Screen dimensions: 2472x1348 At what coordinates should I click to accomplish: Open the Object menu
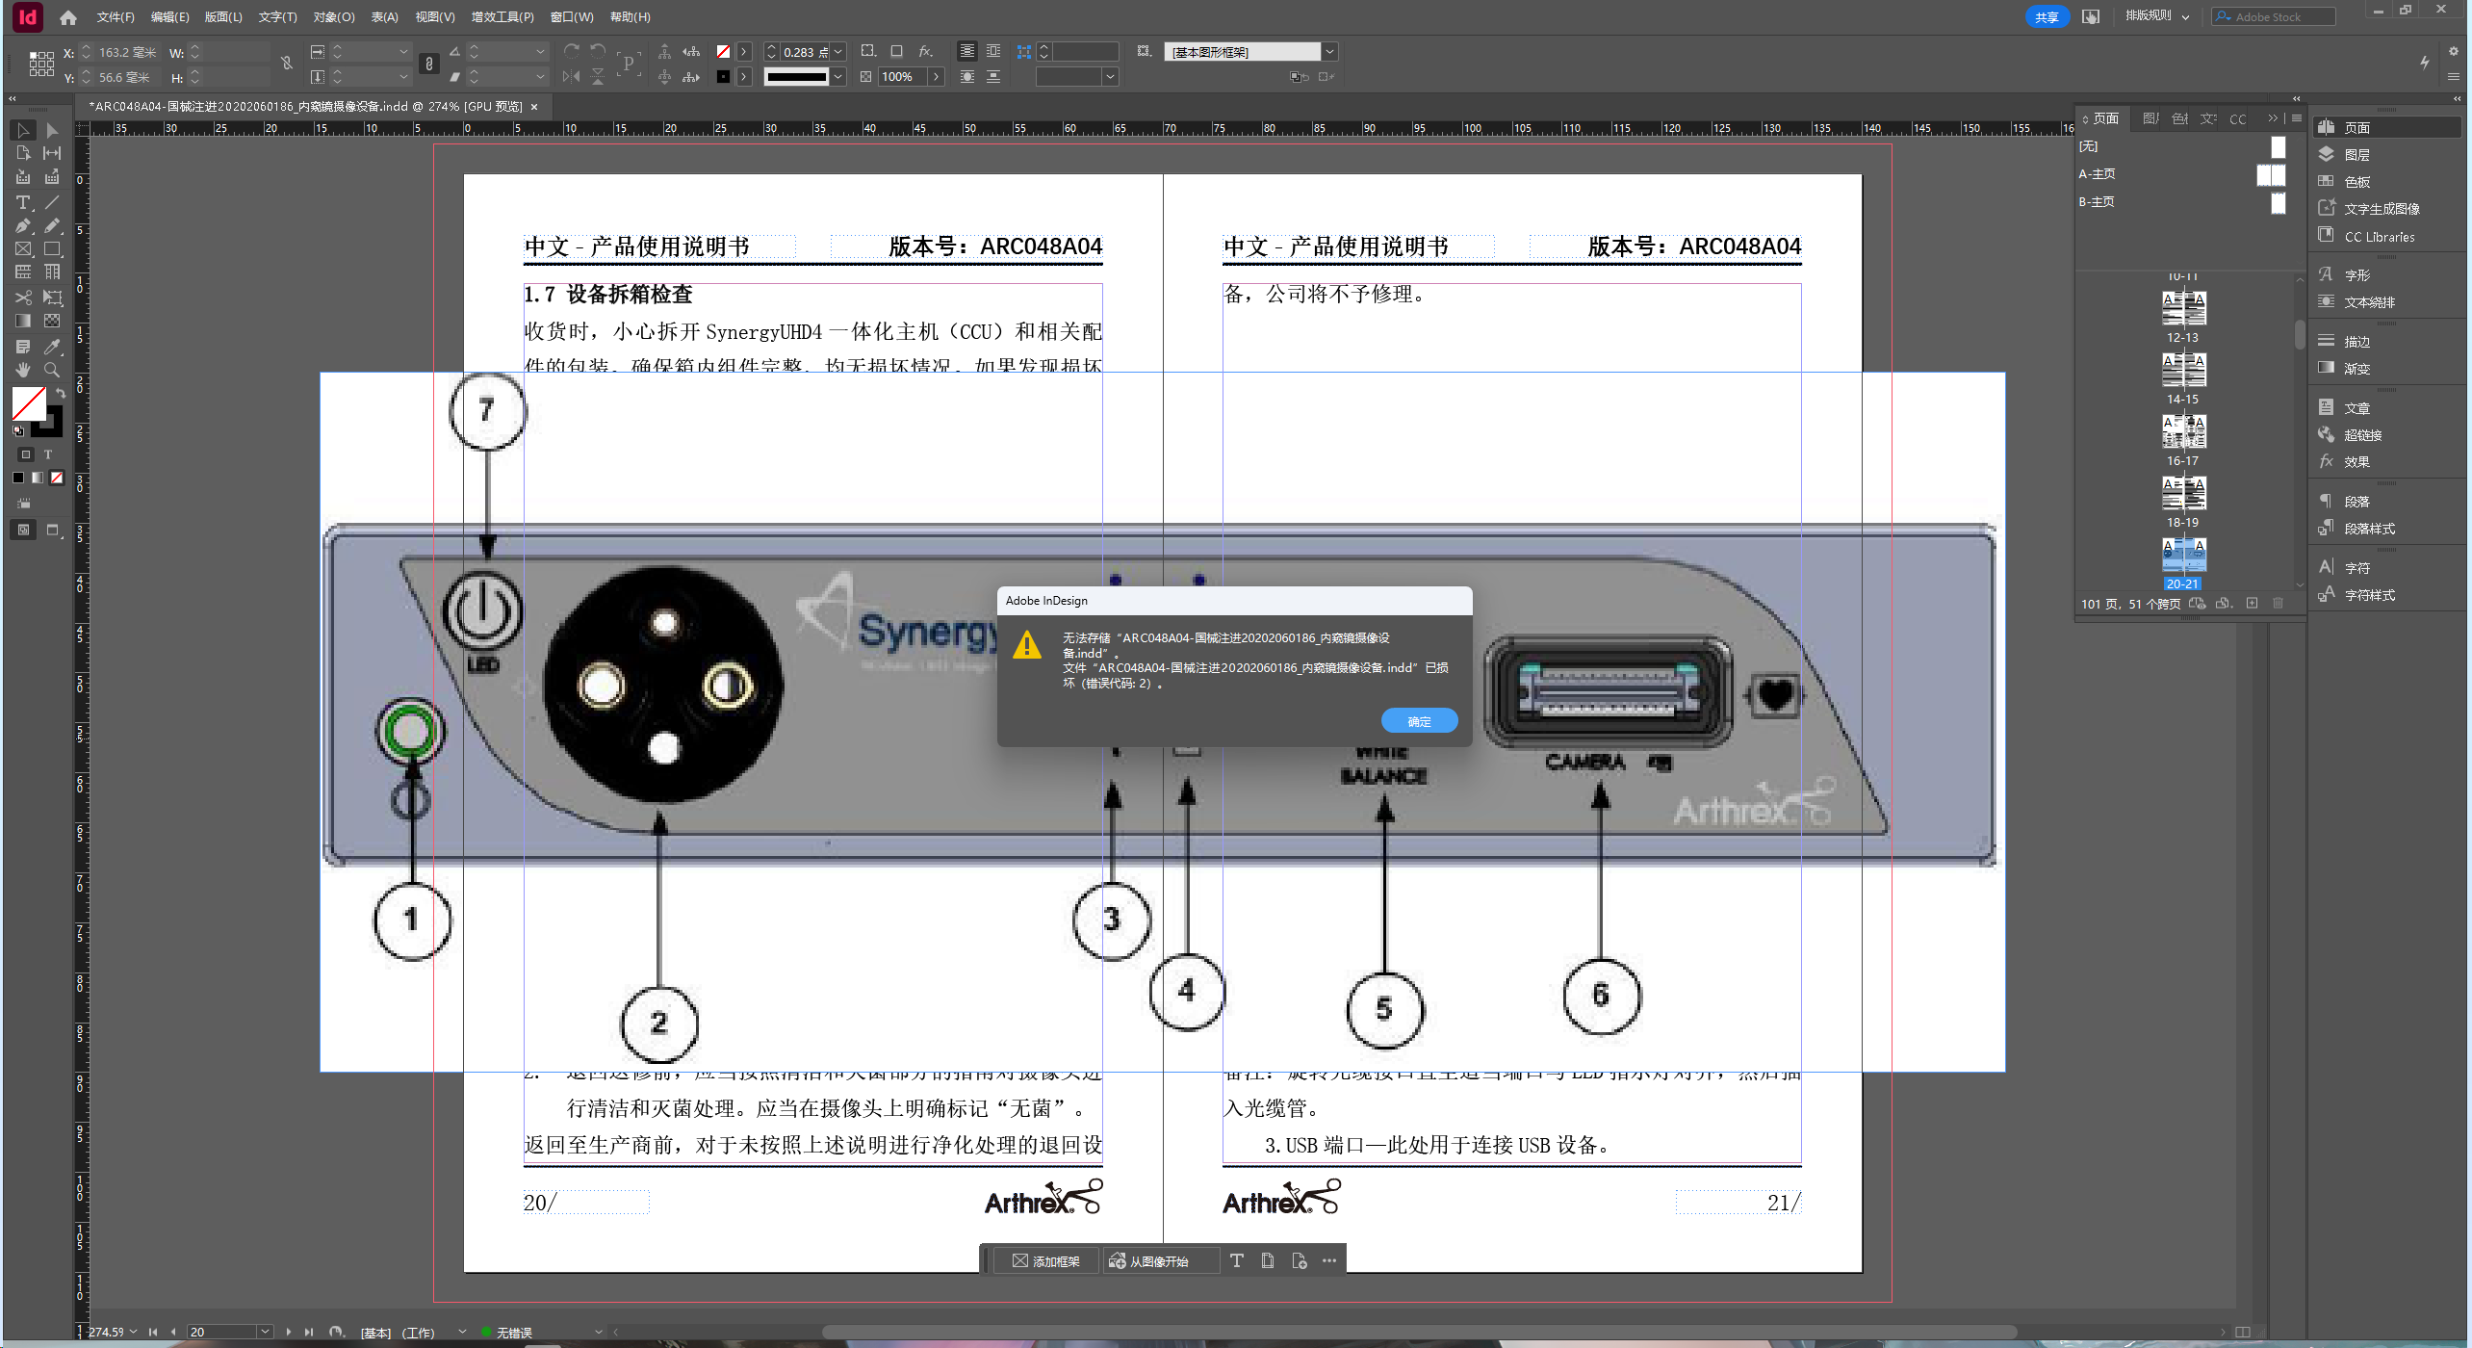click(x=333, y=17)
